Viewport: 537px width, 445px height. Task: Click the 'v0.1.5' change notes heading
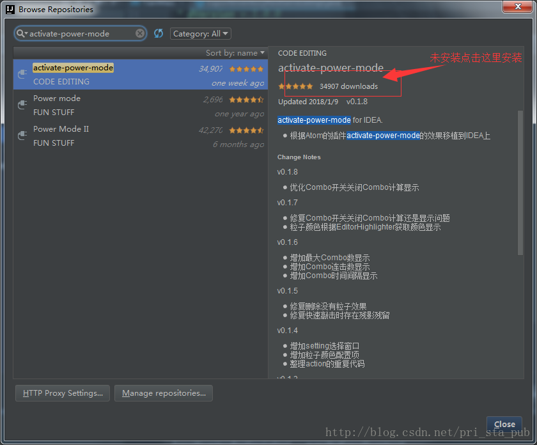tap(287, 291)
